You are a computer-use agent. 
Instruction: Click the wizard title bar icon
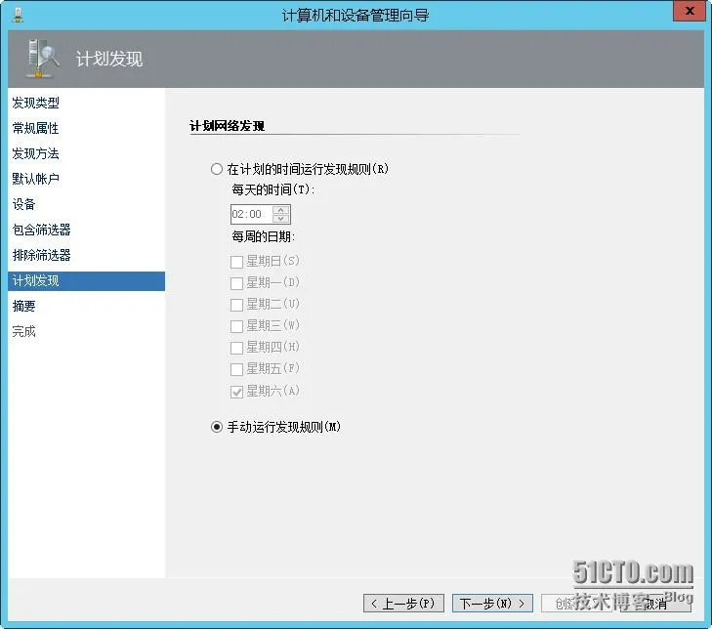tap(18, 15)
